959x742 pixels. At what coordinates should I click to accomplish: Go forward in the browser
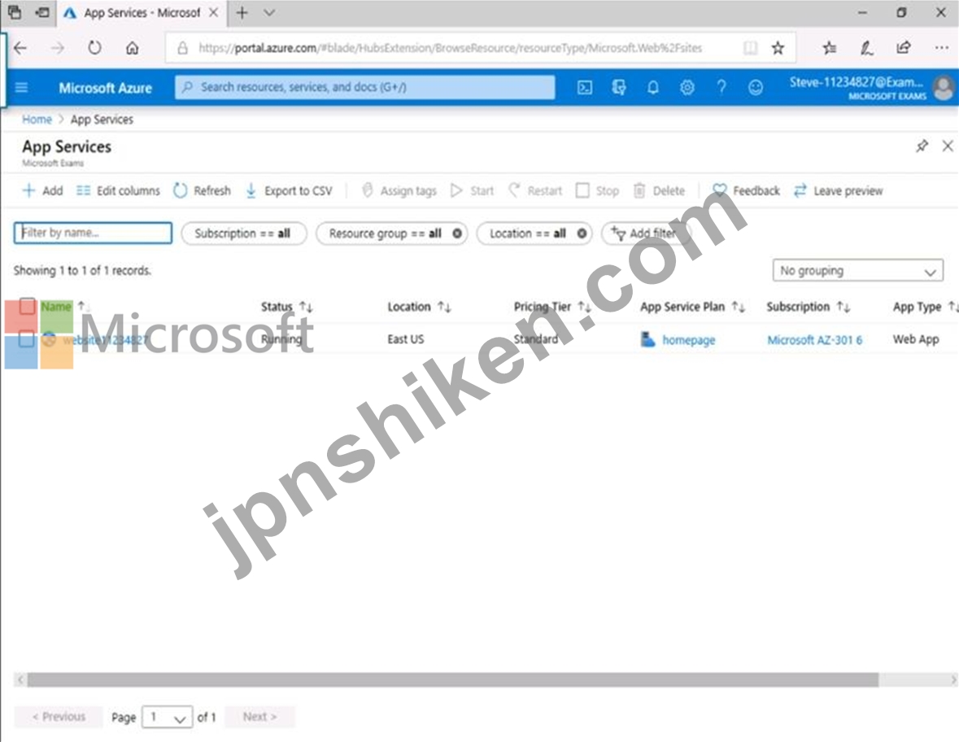click(x=58, y=48)
